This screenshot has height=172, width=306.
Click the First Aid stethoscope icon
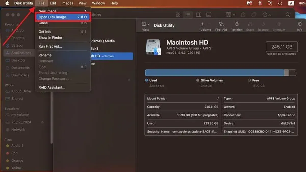(x=221, y=24)
